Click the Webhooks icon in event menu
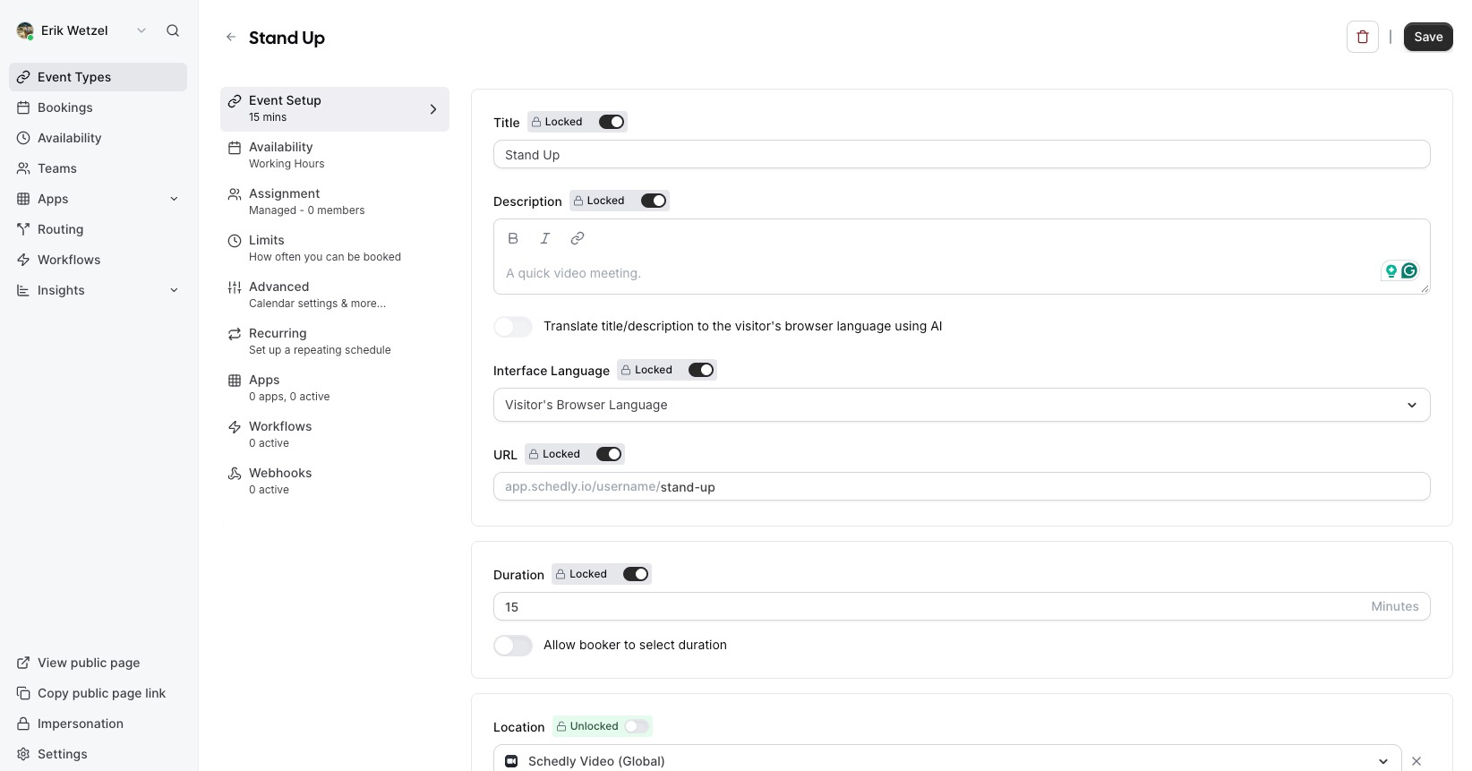Image resolution: width=1472 pixels, height=771 pixels. point(235,474)
